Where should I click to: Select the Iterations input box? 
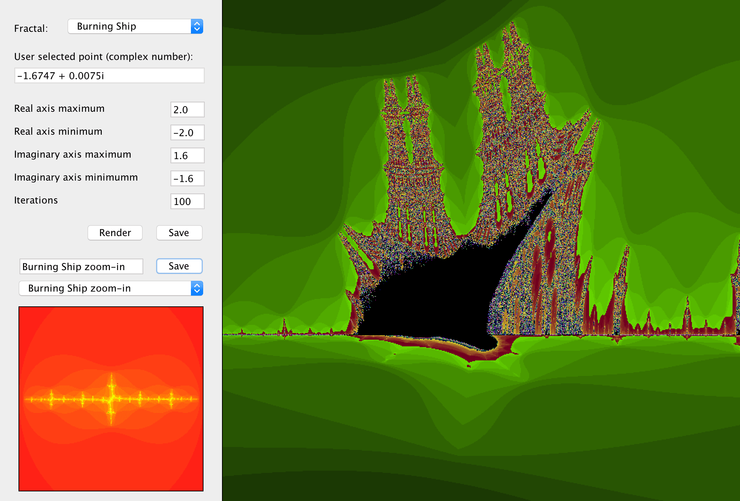[x=187, y=201]
